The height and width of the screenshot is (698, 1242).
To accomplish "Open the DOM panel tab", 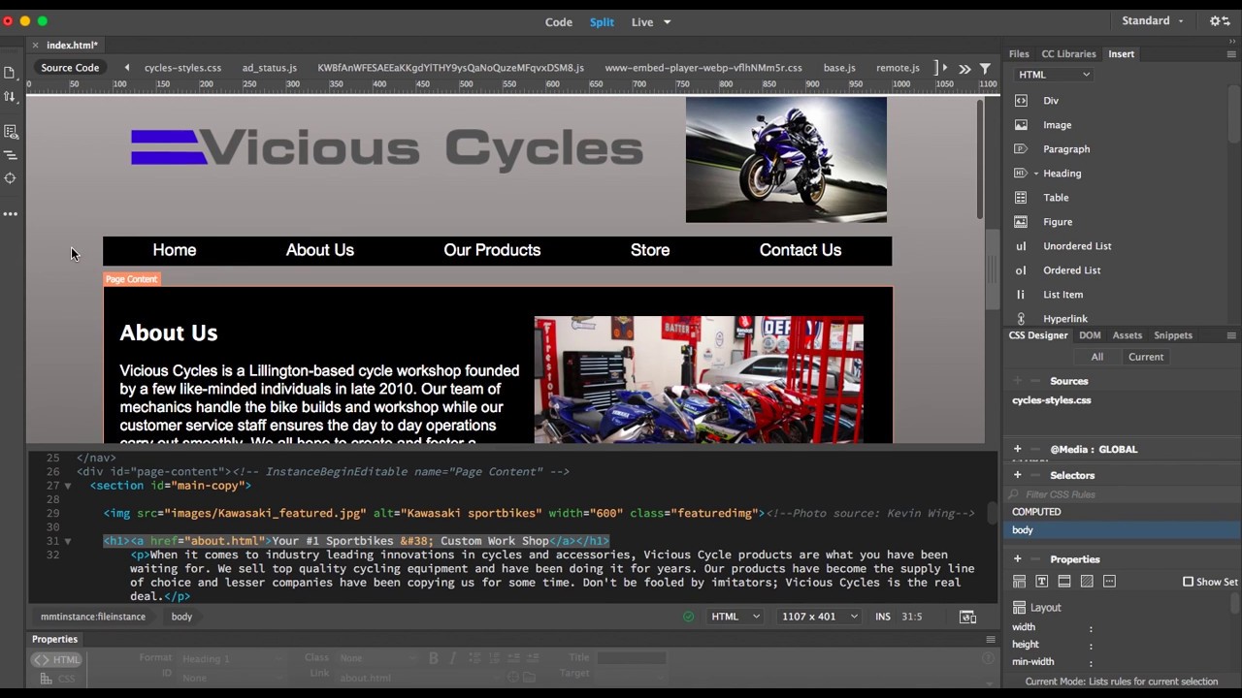I will click(x=1090, y=335).
